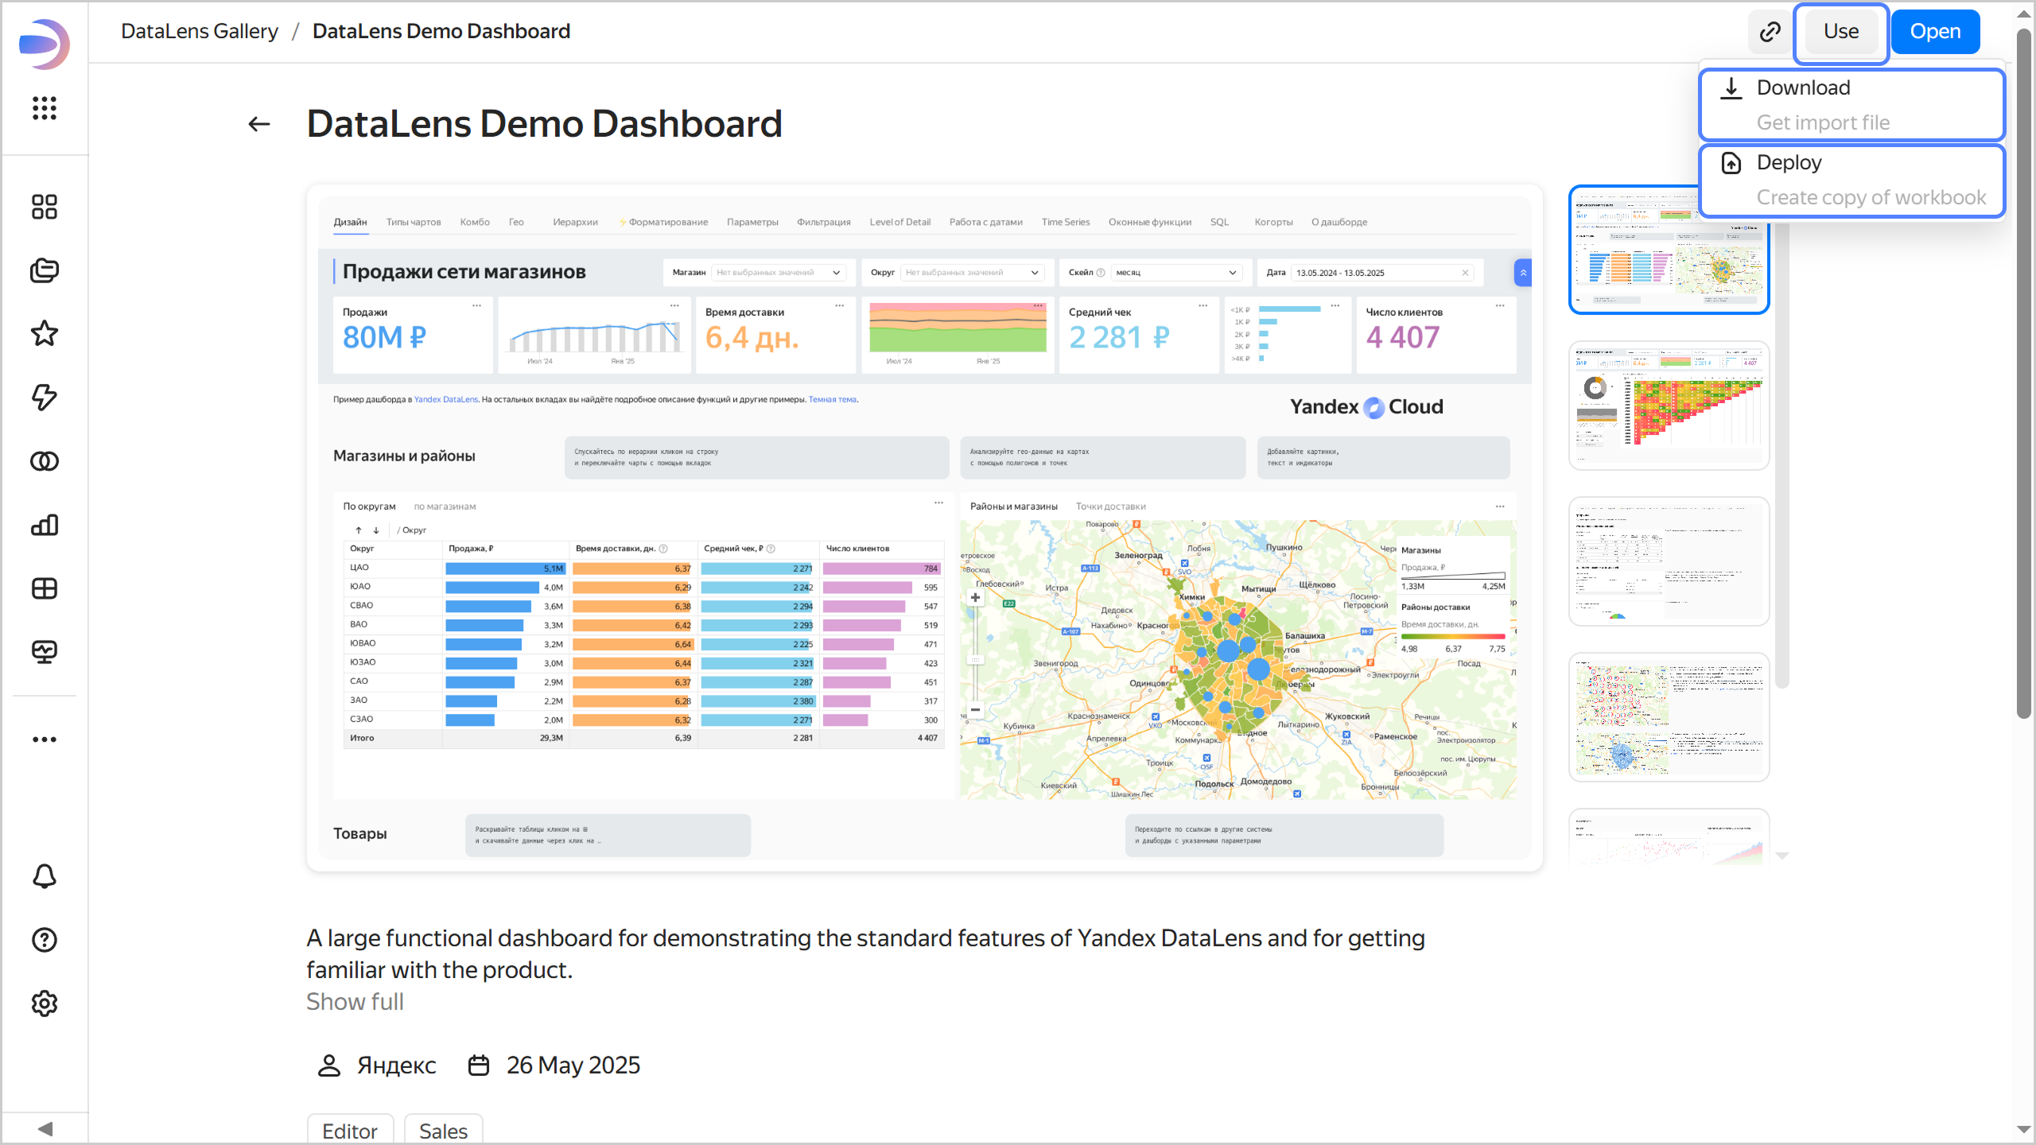Toggle the Use dropdown button
Screen dimensions: 2036x1145
1840,32
